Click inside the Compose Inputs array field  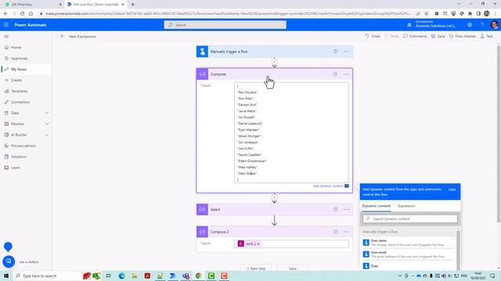click(x=291, y=133)
